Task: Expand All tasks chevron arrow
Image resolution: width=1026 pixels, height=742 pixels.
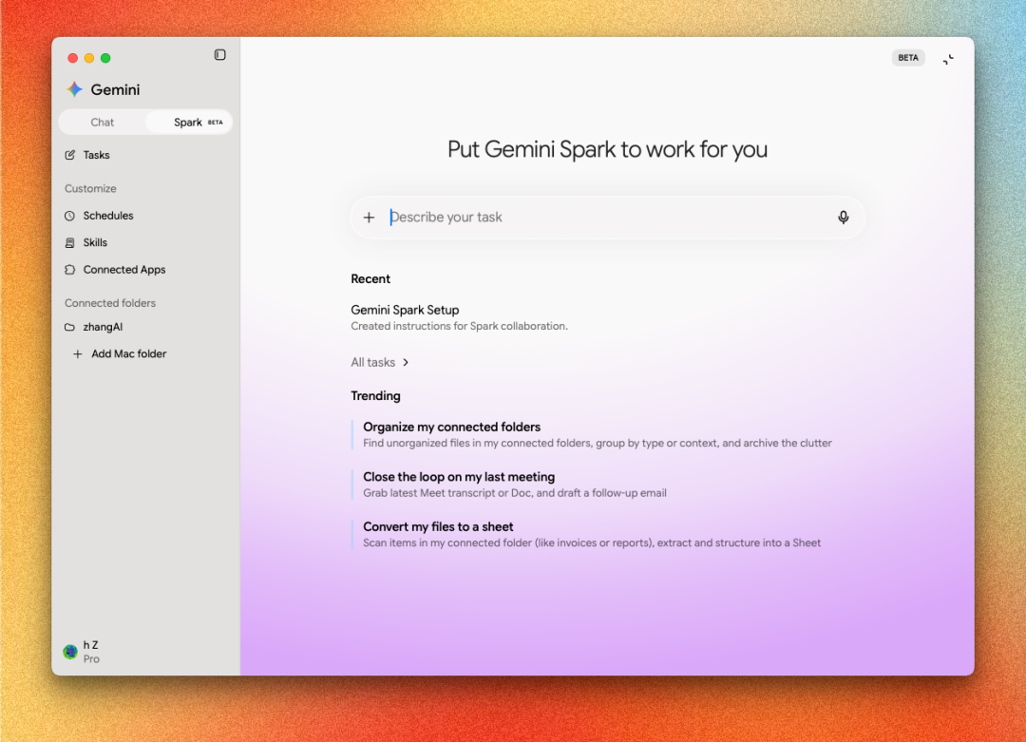Action: [406, 363]
